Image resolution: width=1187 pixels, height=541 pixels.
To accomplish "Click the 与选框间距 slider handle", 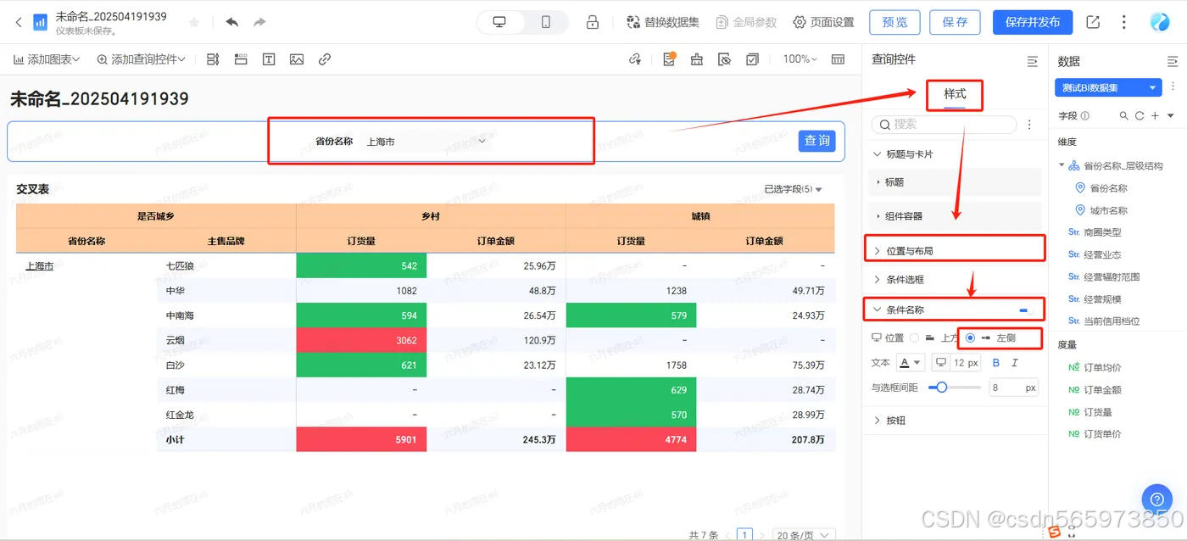I will (x=941, y=388).
